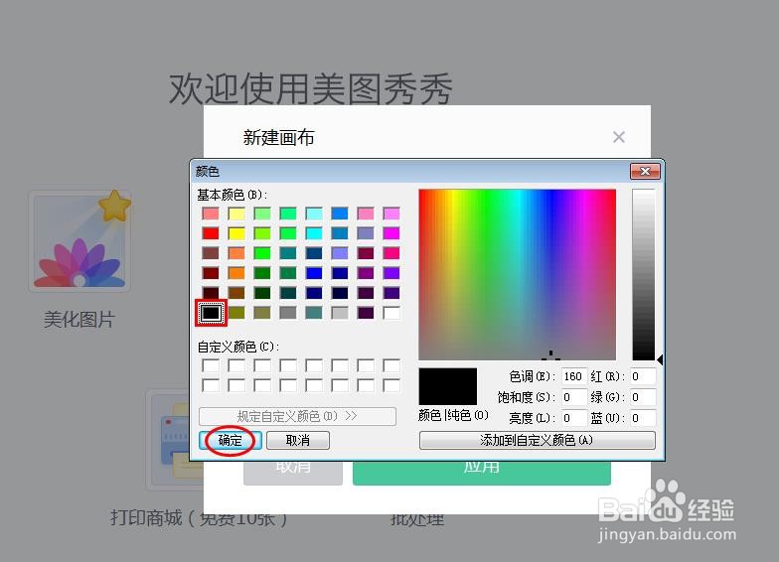
Task: Pick the pure red basic swatch
Action: point(211,233)
